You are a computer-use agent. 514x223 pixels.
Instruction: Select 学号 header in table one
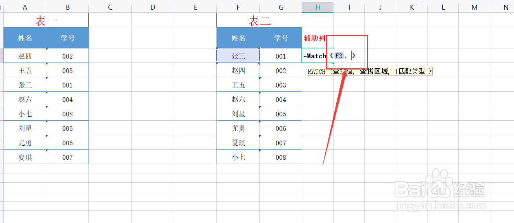(x=68, y=38)
